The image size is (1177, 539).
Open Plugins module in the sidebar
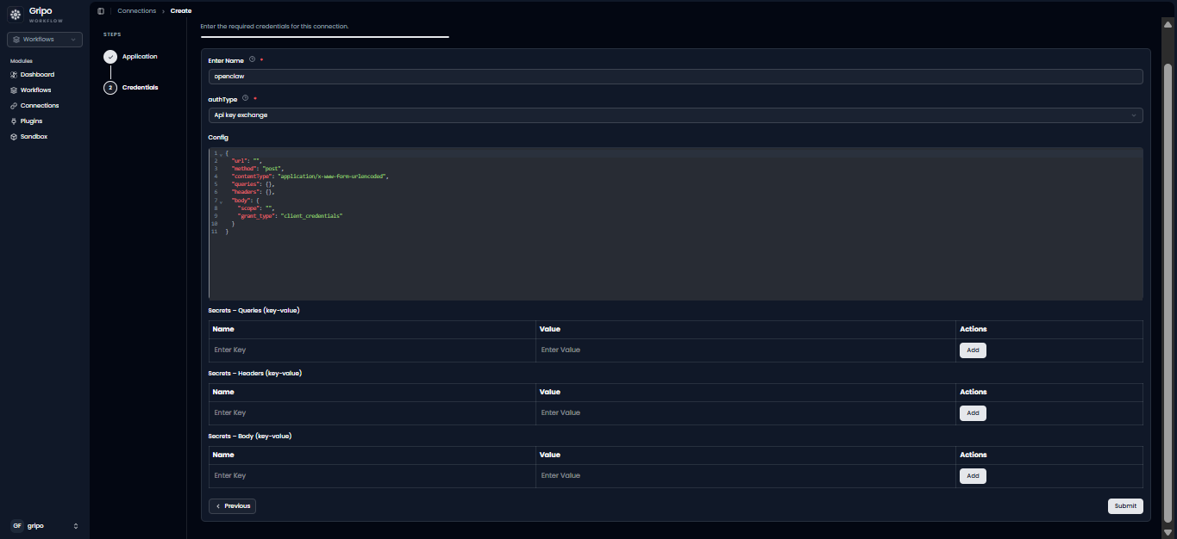(31, 121)
